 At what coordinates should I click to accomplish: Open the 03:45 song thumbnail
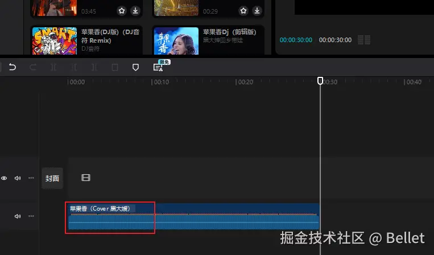[x=55, y=8]
